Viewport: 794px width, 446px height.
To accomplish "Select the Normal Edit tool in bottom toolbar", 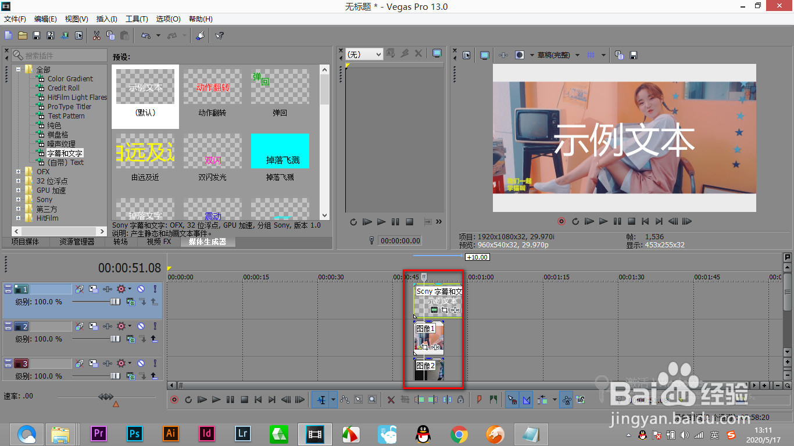I will (x=321, y=400).
